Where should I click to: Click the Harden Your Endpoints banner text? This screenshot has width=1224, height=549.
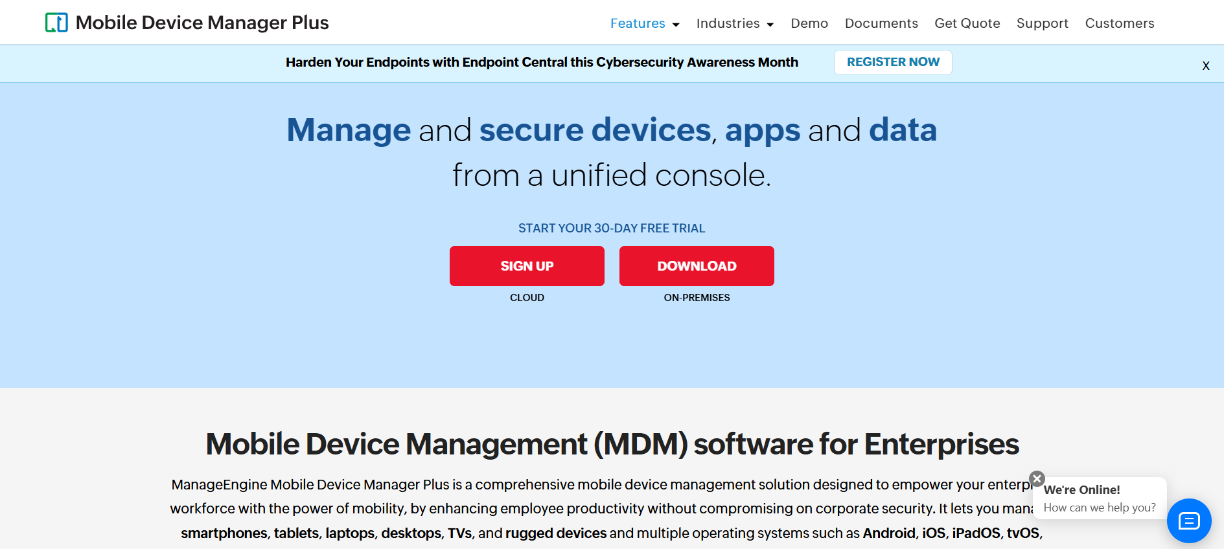[542, 62]
